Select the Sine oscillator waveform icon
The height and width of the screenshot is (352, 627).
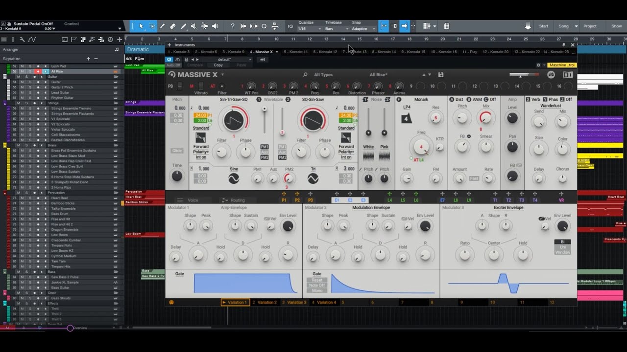point(234,179)
